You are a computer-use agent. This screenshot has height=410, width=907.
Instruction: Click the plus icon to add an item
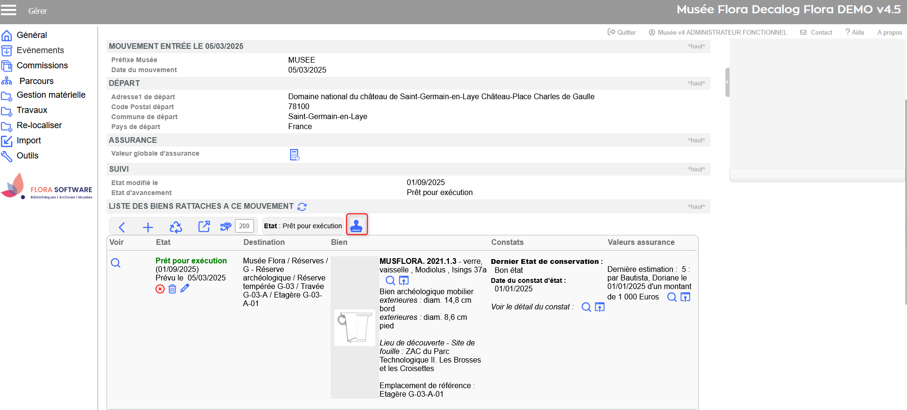click(148, 227)
